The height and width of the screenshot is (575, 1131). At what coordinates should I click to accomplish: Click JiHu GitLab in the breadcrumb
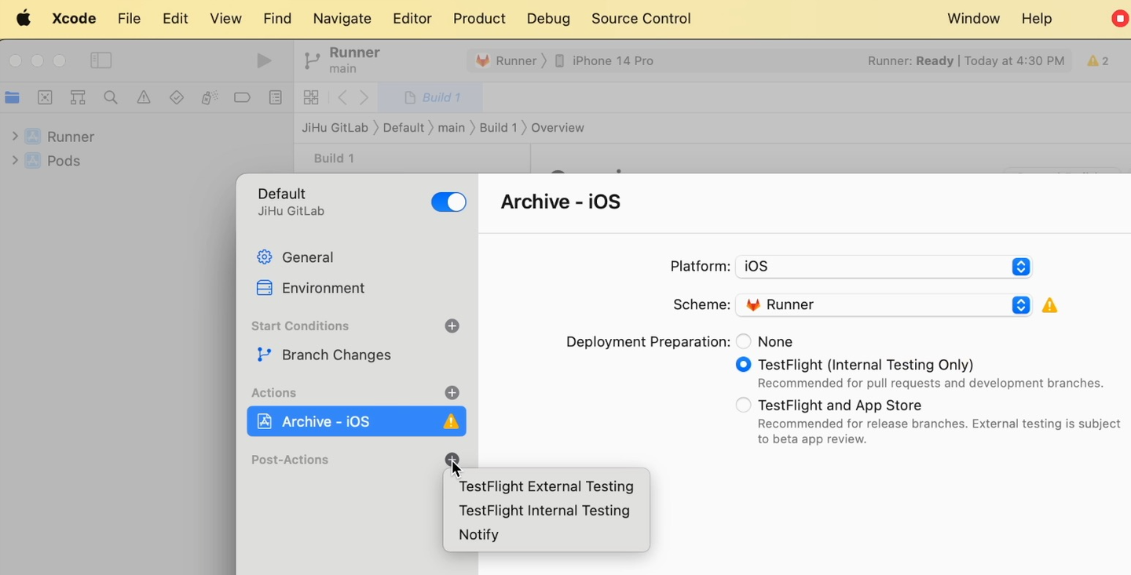335,128
